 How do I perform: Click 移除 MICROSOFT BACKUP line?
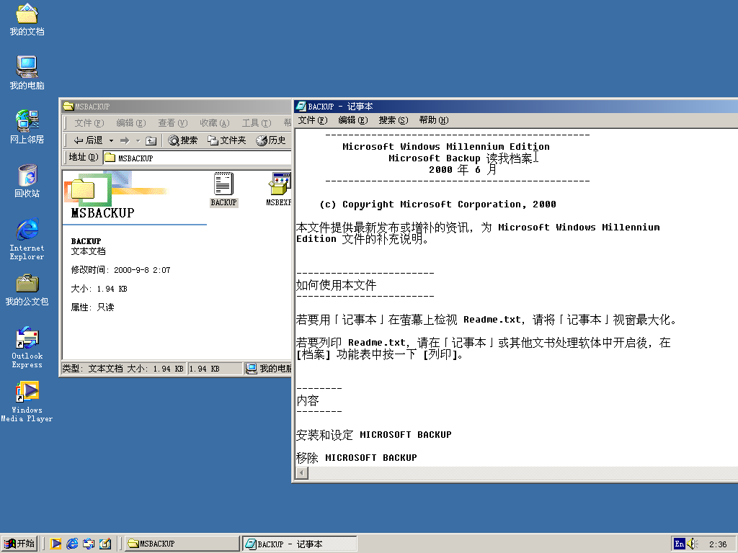[356, 457]
